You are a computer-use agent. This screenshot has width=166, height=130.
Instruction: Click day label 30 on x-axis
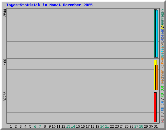151,126
